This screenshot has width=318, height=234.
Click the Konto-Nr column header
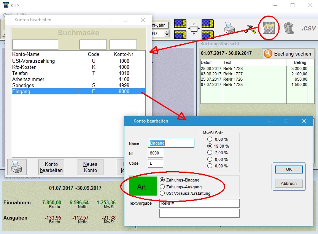click(123, 54)
